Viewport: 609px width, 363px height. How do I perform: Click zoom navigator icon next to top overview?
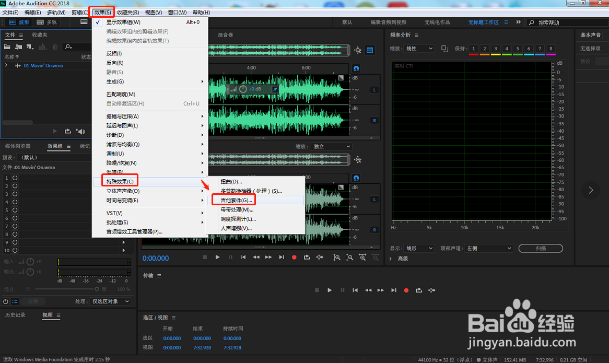point(358,50)
